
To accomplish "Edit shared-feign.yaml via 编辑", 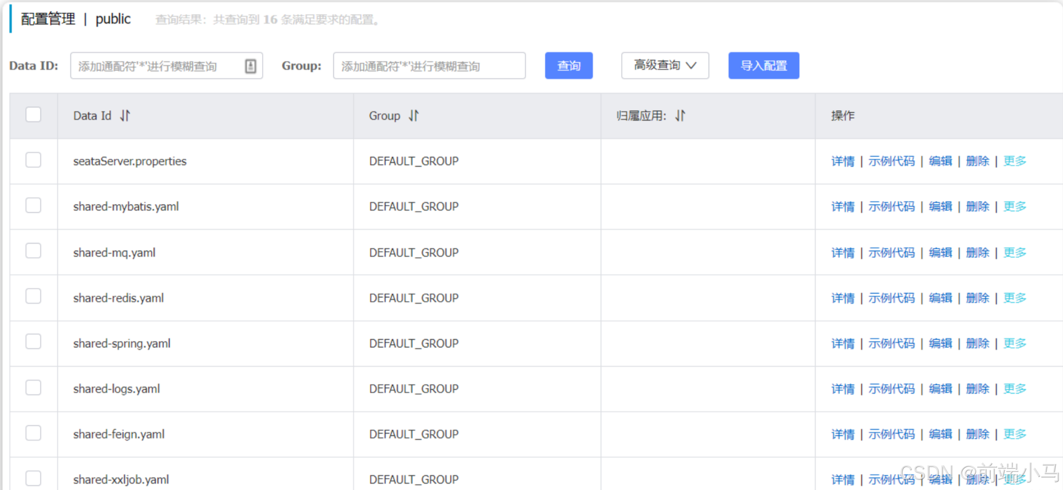I will coord(940,434).
